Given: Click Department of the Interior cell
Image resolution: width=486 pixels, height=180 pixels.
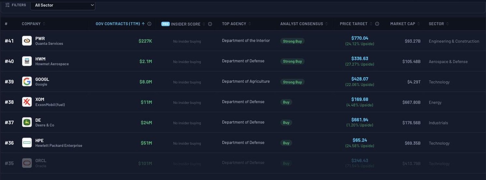Looking at the screenshot, I should coord(246,40).
